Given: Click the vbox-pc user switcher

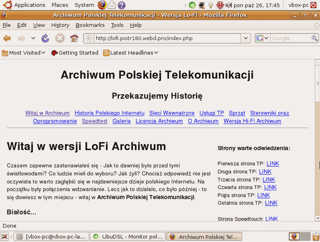Looking at the screenshot, I should [299, 5].
